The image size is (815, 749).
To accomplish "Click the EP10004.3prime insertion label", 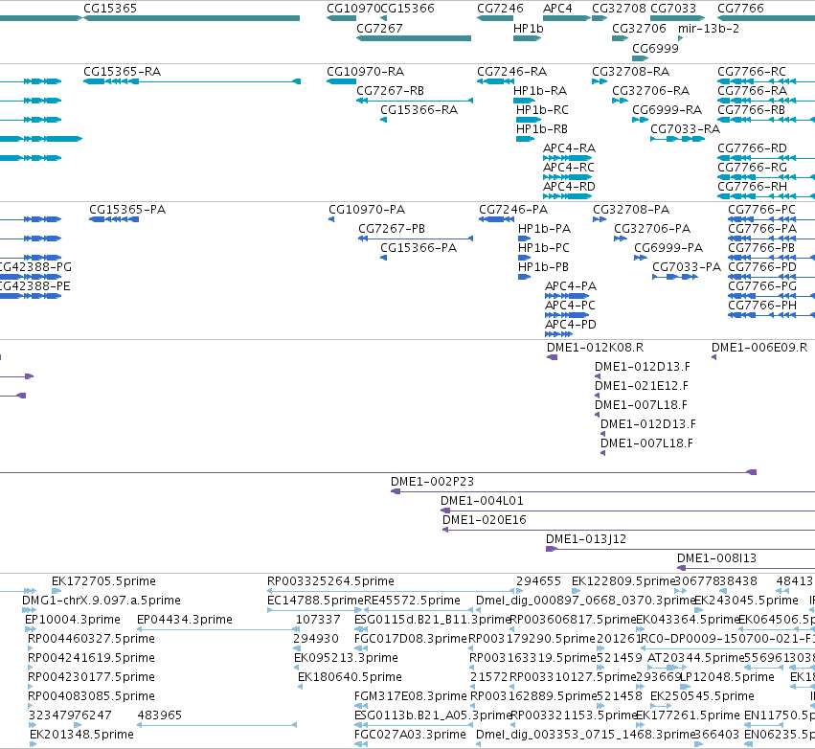I will [x=72, y=620].
